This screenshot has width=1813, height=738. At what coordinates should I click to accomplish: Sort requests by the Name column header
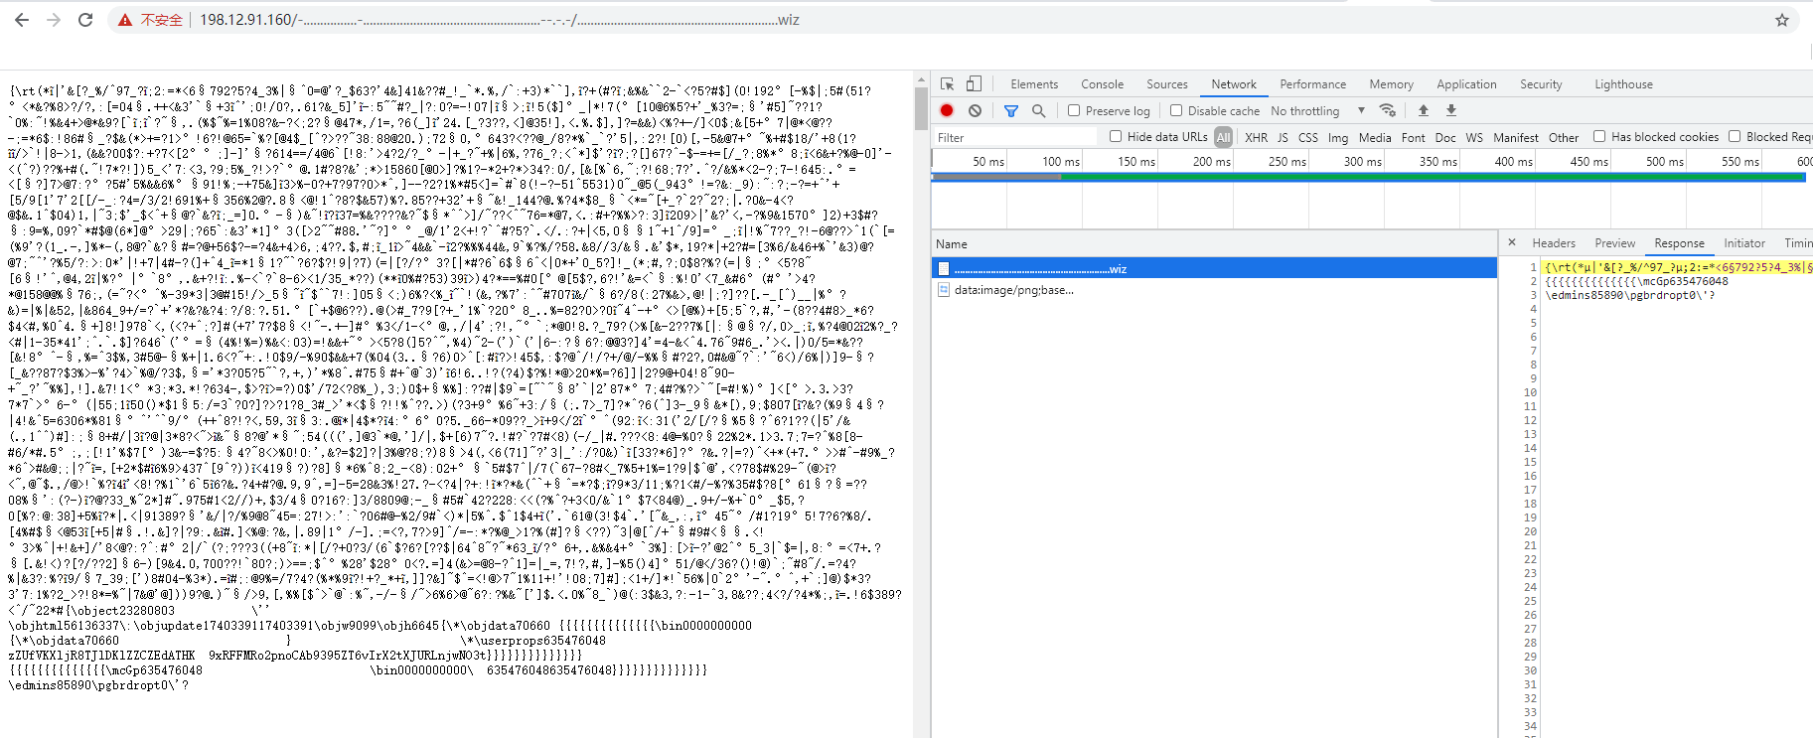1214,243
